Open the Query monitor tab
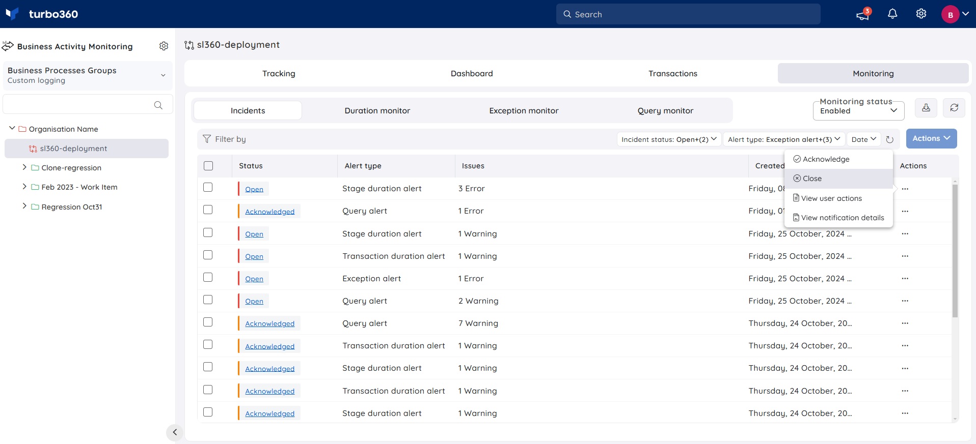The width and height of the screenshot is (976, 444). (665, 110)
